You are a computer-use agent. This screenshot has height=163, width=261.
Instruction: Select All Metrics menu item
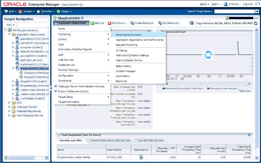121,51
